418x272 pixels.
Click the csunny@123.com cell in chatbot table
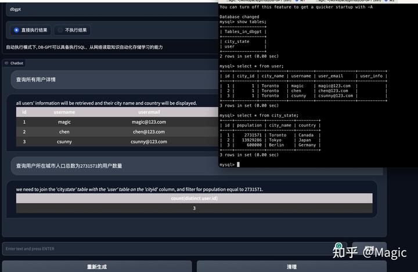(149, 142)
